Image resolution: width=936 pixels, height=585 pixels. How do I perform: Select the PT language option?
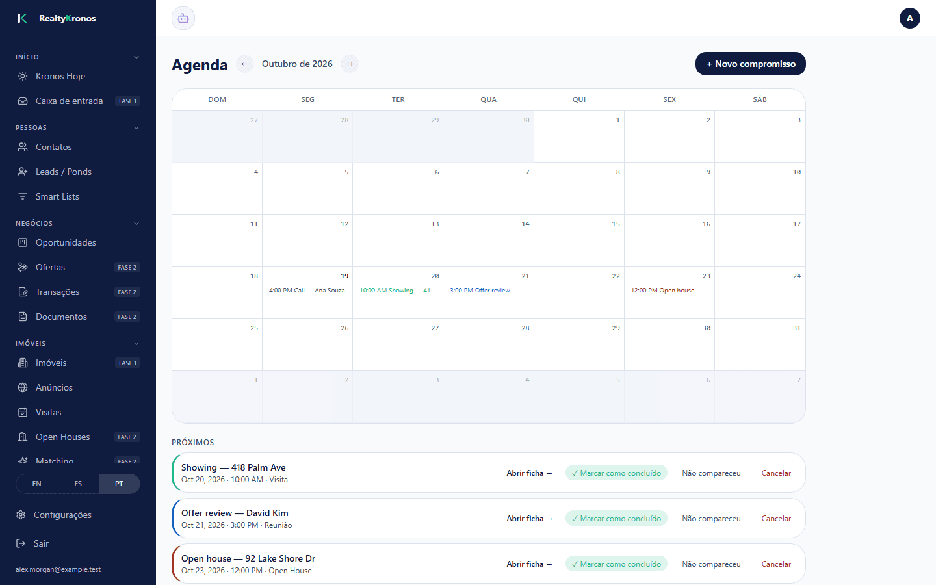tap(119, 484)
